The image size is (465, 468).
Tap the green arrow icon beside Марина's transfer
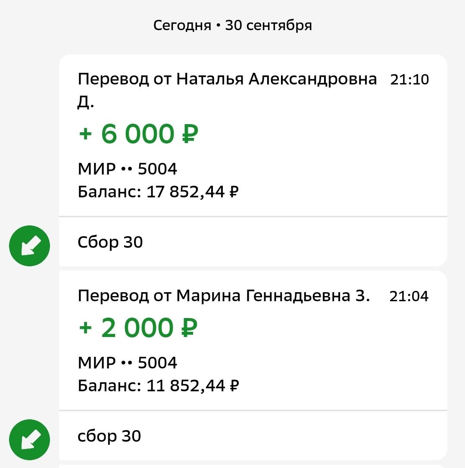click(x=29, y=440)
